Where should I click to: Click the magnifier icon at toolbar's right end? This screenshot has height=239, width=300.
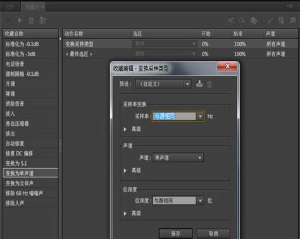(x=293, y=20)
